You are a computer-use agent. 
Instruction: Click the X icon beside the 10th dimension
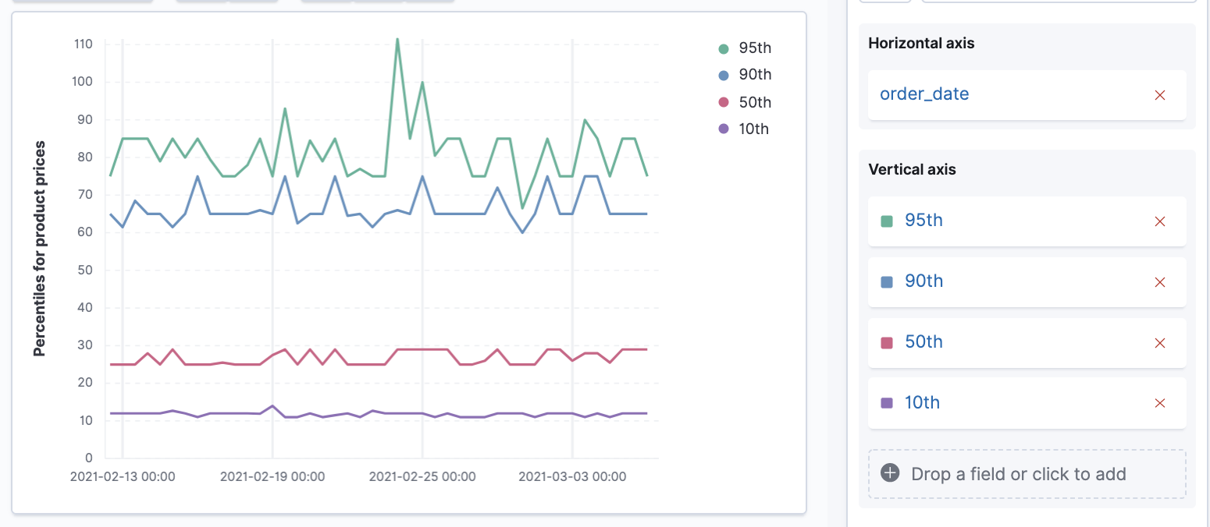tap(1159, 403)
